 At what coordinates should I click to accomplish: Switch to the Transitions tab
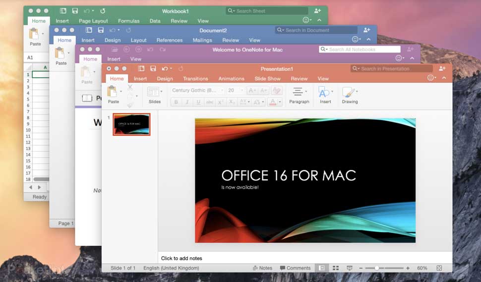[195, 79]
